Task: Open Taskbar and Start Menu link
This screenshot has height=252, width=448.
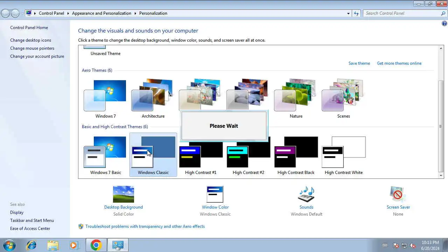Action: coord(32,220)
